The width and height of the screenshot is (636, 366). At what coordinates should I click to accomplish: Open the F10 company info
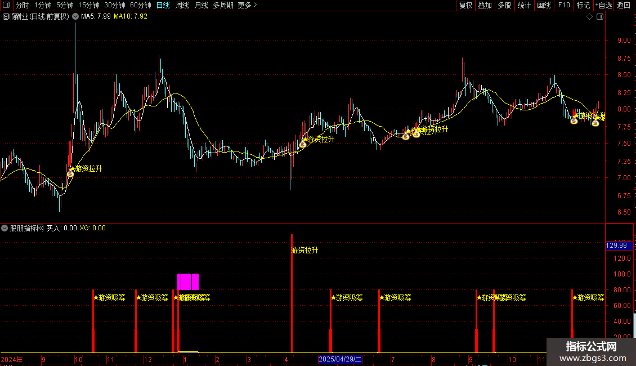tap(564, 5)
